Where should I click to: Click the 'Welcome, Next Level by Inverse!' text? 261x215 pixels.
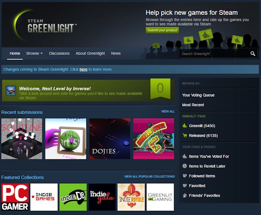pos(55,89)
